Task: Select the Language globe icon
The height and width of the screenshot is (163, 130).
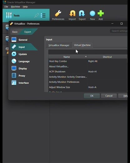Action: (14, 61)
